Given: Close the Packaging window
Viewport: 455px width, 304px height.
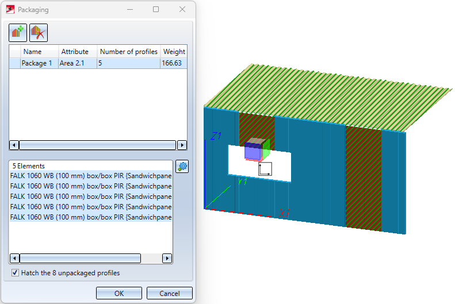Looking at the screenshot, I should tap(182, 10).
